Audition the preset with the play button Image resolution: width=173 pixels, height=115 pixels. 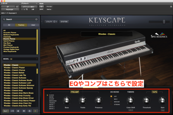click(35, 111)
